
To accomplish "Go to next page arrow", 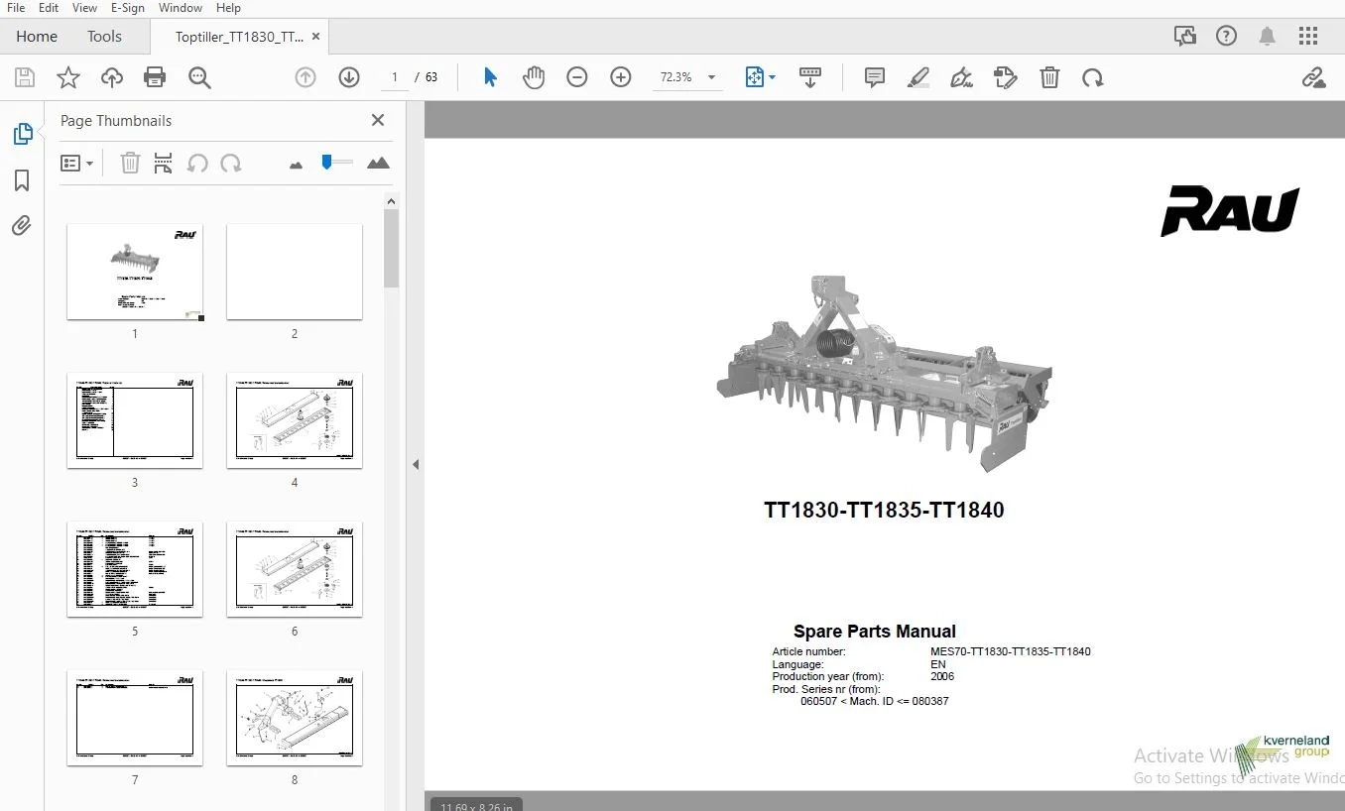I will click(x=348, y=77).
